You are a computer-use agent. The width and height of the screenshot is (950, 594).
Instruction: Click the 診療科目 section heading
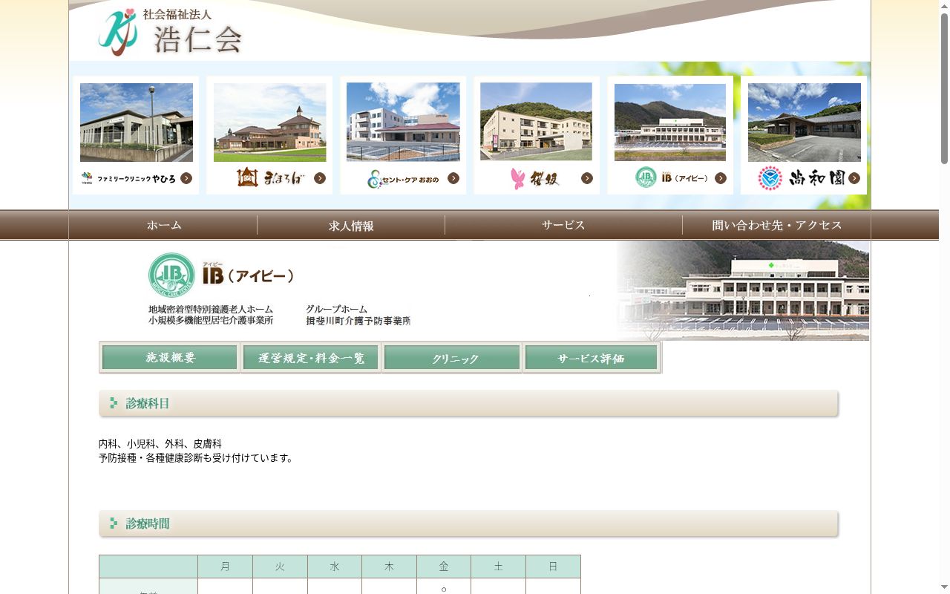pyautogui.click(x=468, y=403)
